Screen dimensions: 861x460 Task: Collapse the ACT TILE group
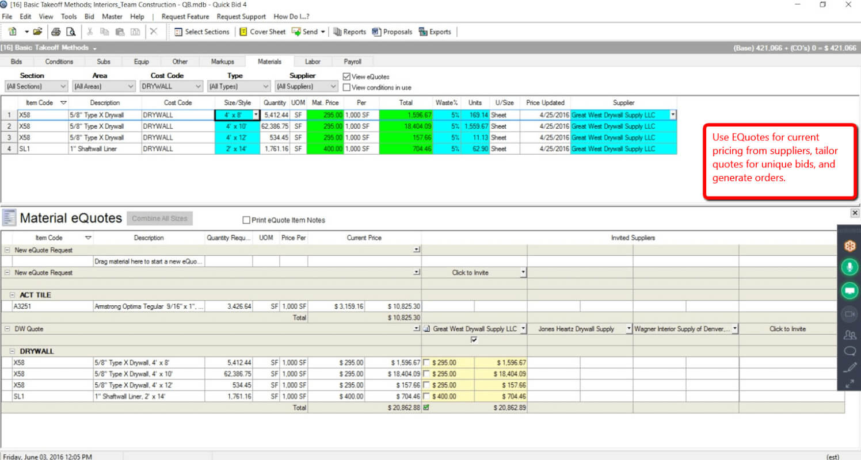(x=12, y=295)
